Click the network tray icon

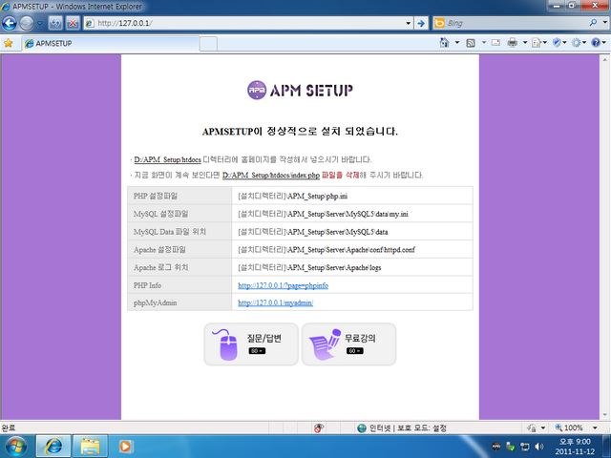[x=525, y=447]
